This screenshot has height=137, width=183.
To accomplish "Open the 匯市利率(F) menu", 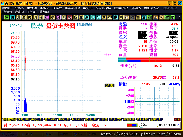I will [x=73, y=8].
